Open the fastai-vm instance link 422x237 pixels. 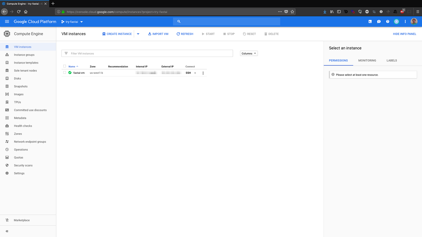point(79,73)
